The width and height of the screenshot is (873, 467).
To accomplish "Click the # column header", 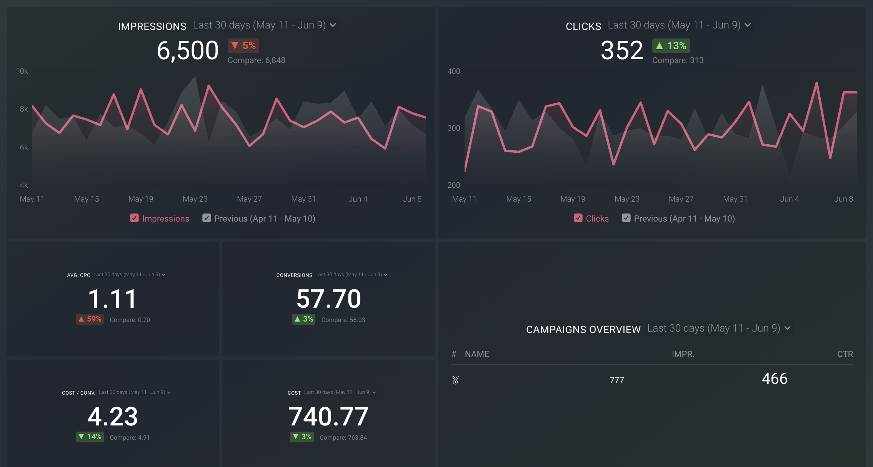I will 454,354.
